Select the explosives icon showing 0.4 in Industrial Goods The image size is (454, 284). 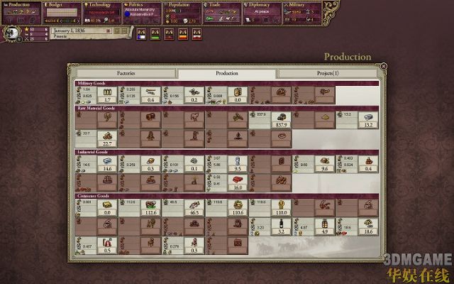tap(368, 161)
